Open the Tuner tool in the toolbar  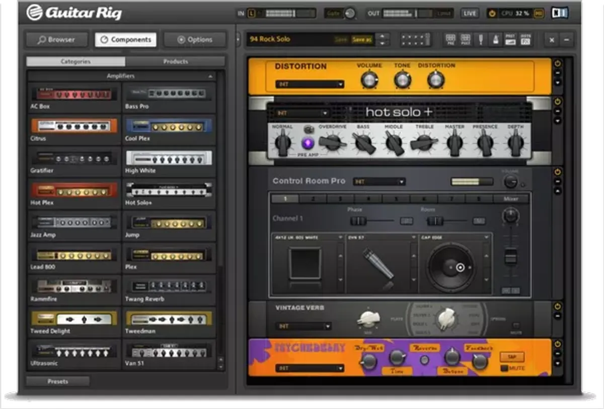point(481,39)
